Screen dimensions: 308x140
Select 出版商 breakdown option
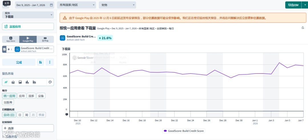(8, 102)
